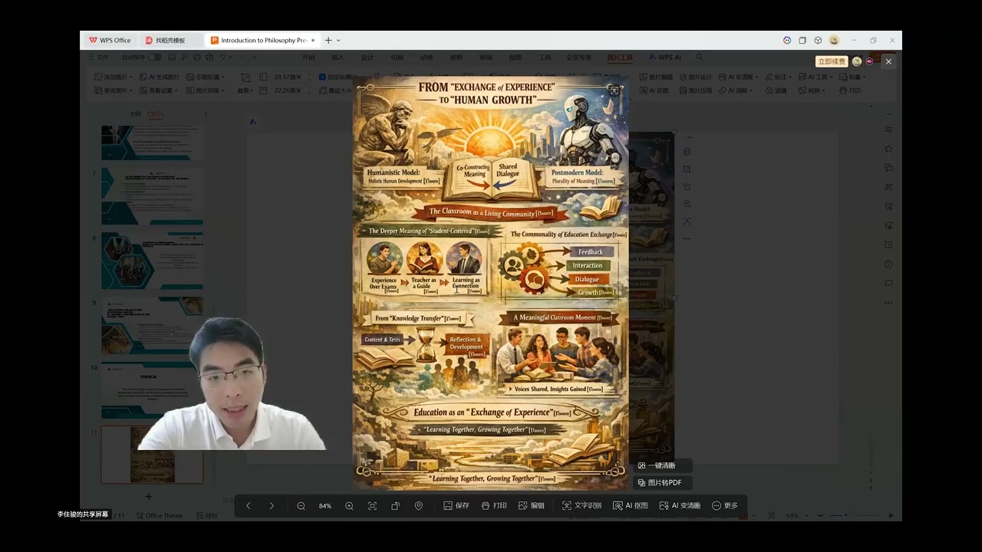The height and width of the screenshot is (552, 982).
Task: Open 开始 ribbon tab
Action: coord(308,58)
